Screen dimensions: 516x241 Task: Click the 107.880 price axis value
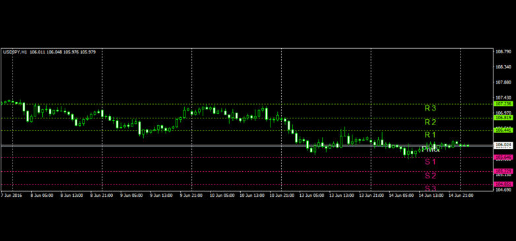pos(503,82)
